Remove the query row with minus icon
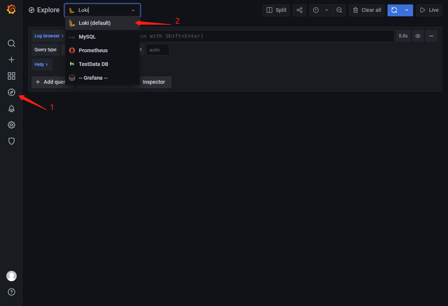Image resolution: width=448 pixels, height=306 pixels. 431,36
